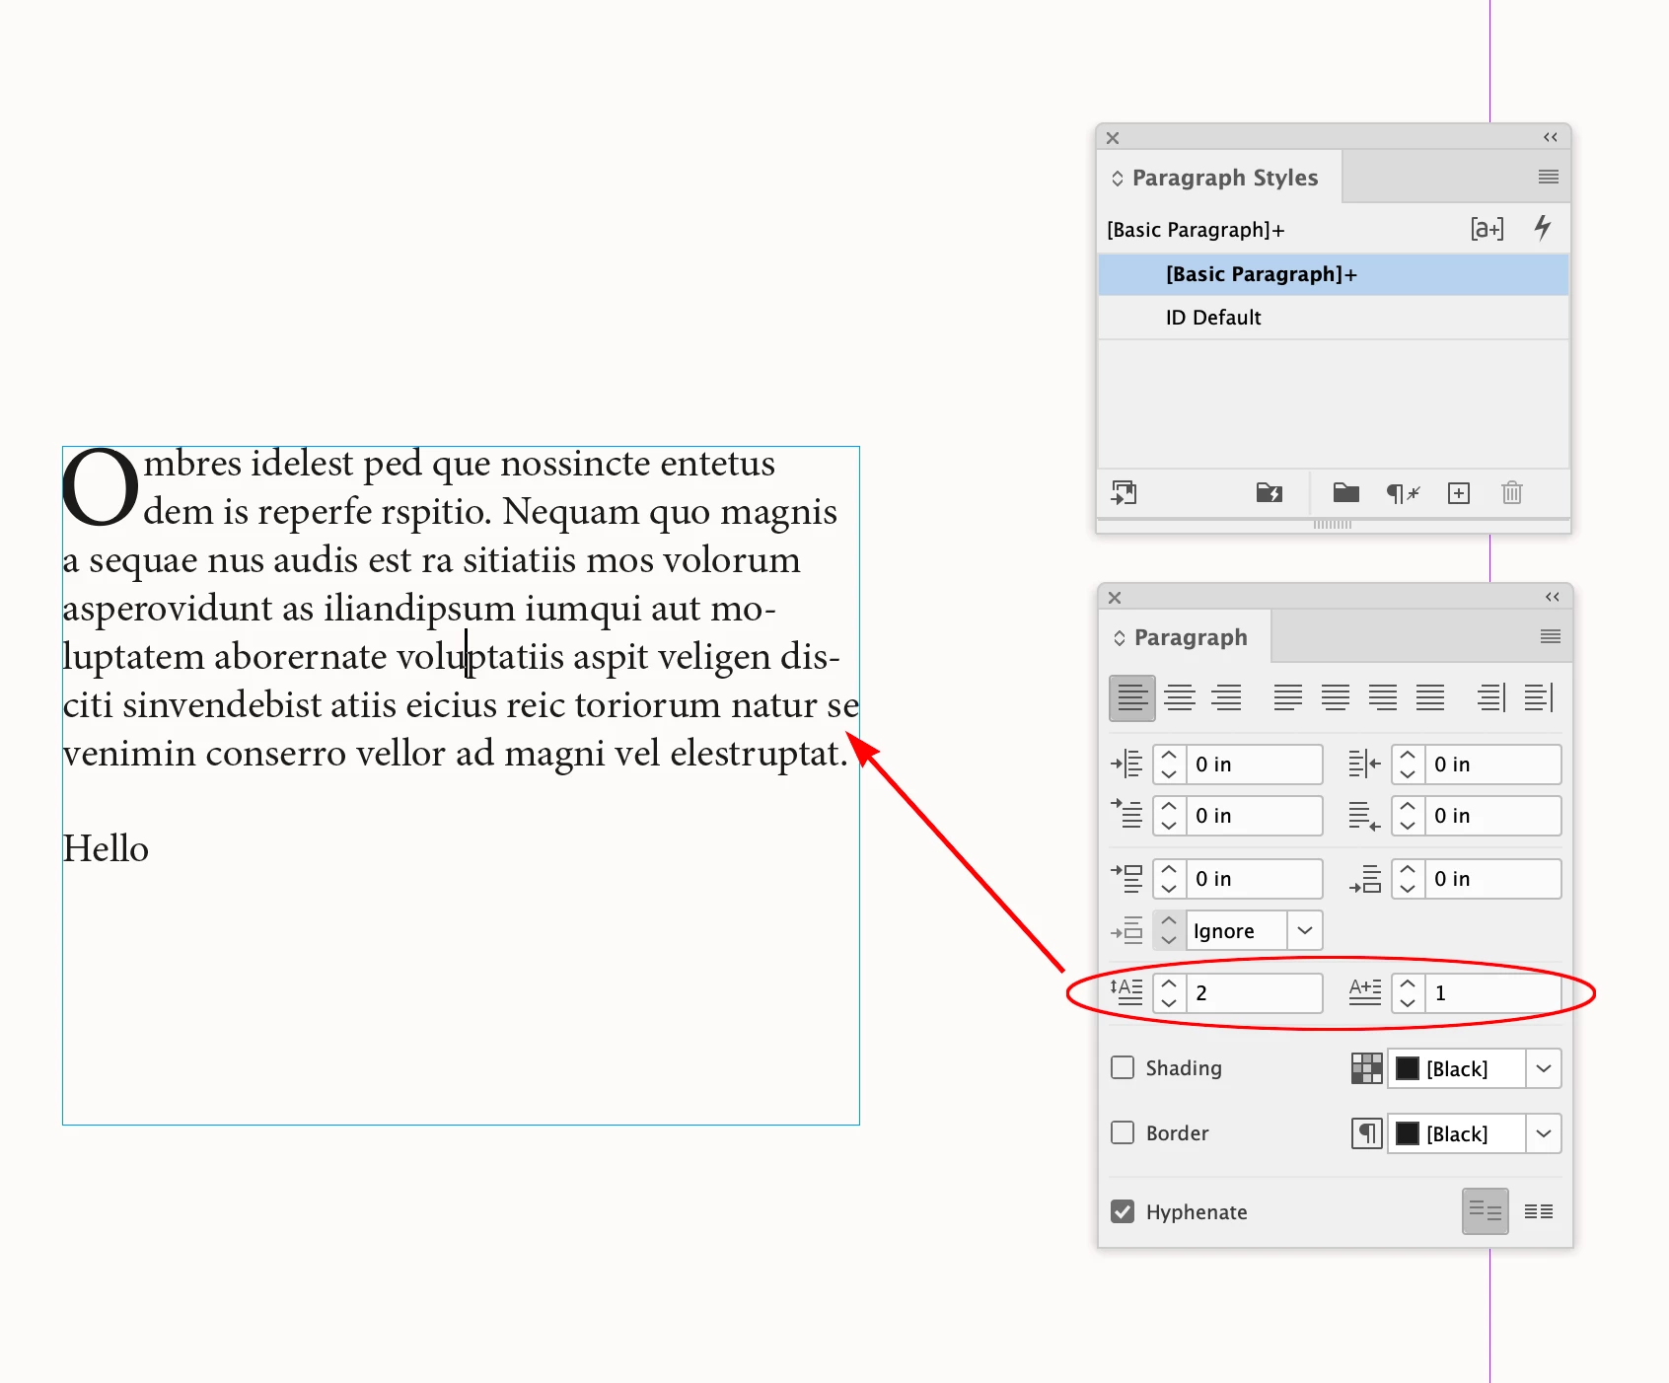
Task: Click the Last Line Right Indent field
Action: (1492, 816)
